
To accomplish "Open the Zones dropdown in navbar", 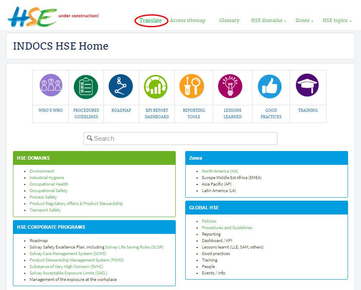I will point(304,20).
